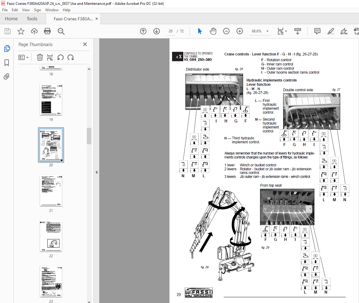
Task: Upload the file to cloud
Action: click(x=34, y=31)
